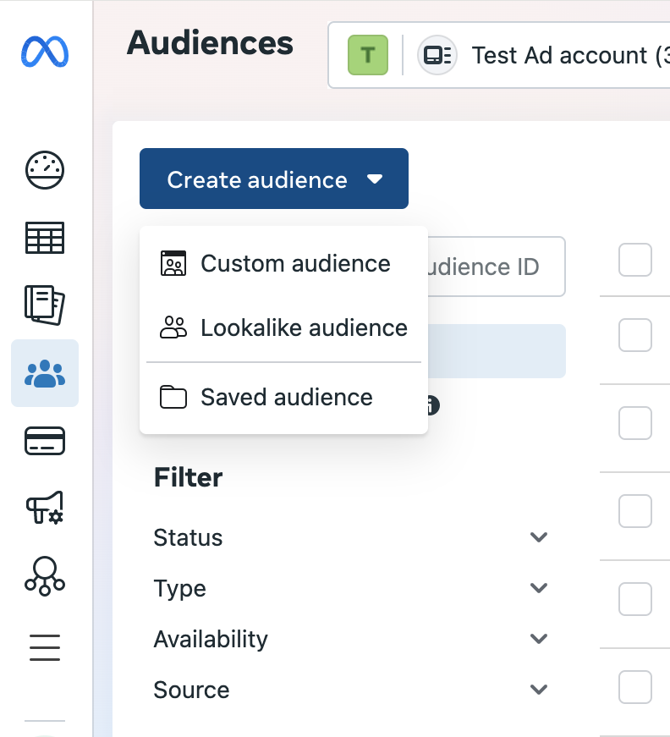Tick the select-all checkbox in table header
Viewport: 670px width, 737px height.
coord(635,260)
